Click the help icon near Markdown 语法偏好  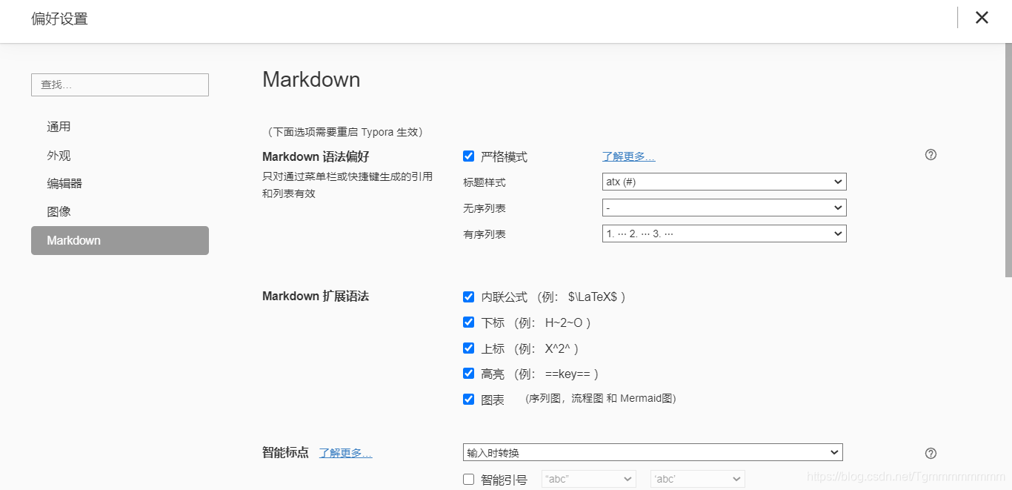point(931,154)
